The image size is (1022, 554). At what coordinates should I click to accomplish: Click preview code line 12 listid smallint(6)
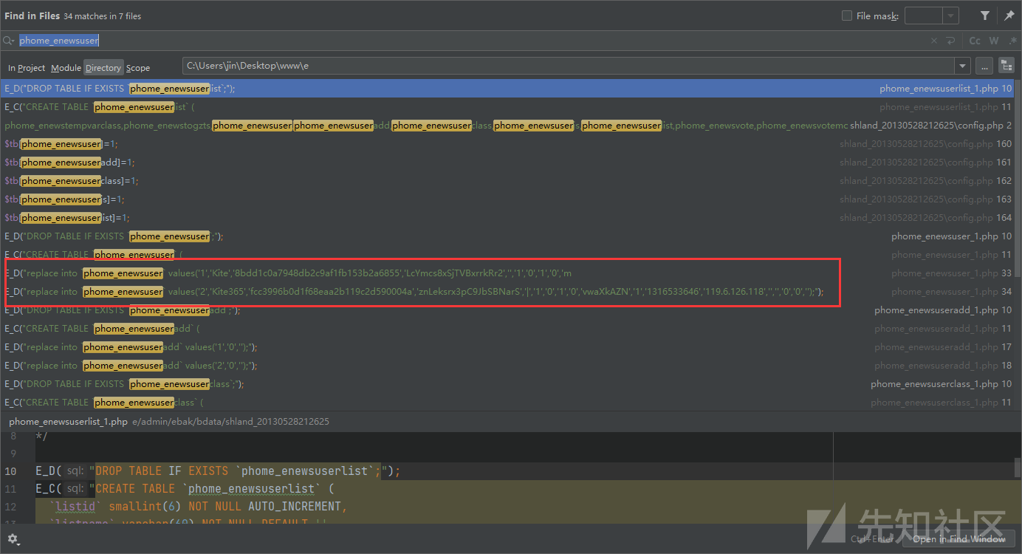[x=198, y=507]
